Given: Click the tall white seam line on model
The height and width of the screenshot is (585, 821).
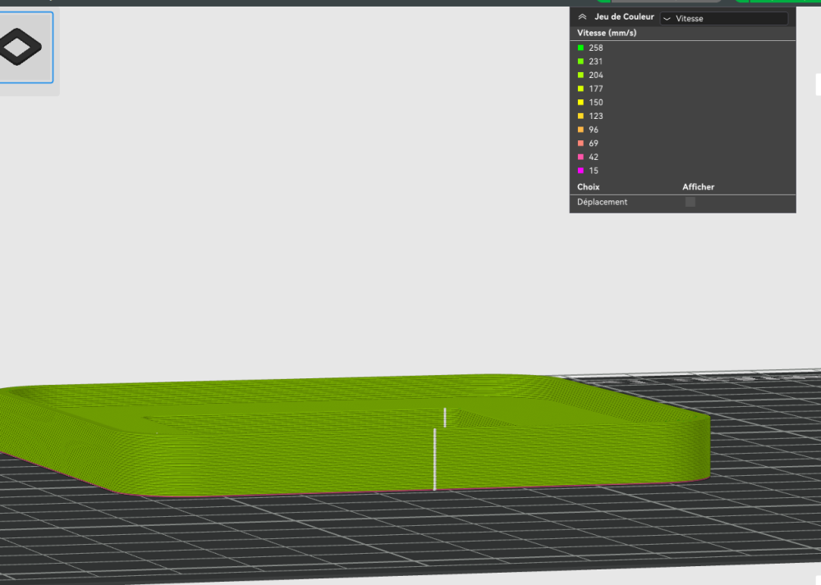Looking at the screenshot, I should click(x=434, y=459).
